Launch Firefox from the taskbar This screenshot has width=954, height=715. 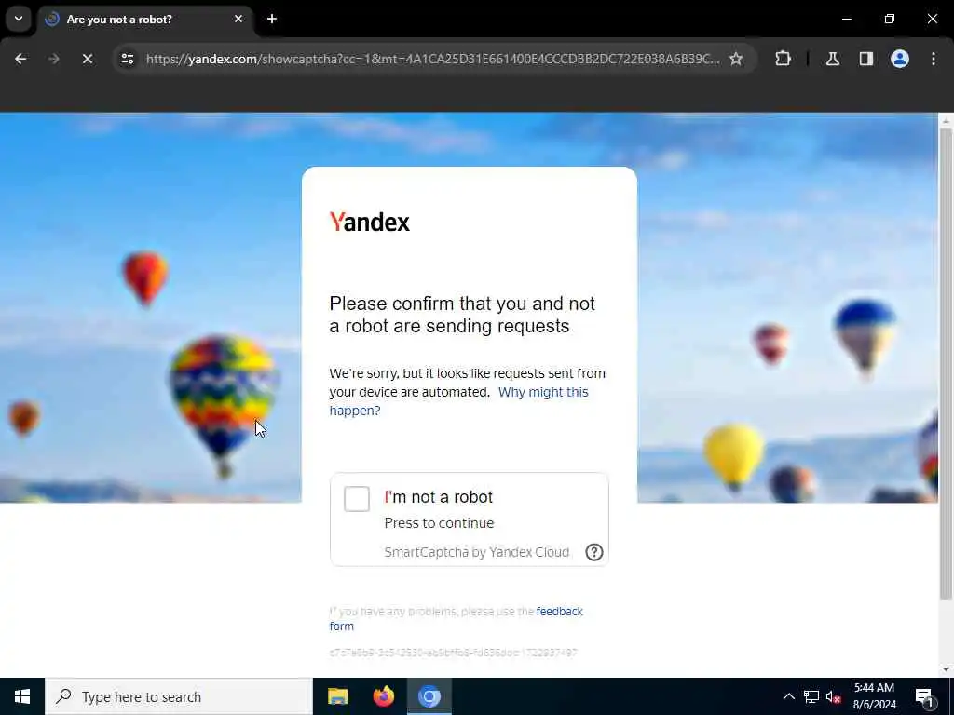[383, 696]
